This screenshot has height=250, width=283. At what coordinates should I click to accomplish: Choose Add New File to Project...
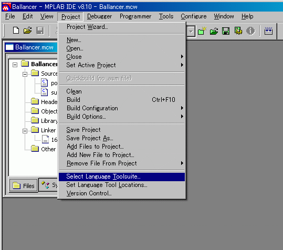(x=122, y=155)
